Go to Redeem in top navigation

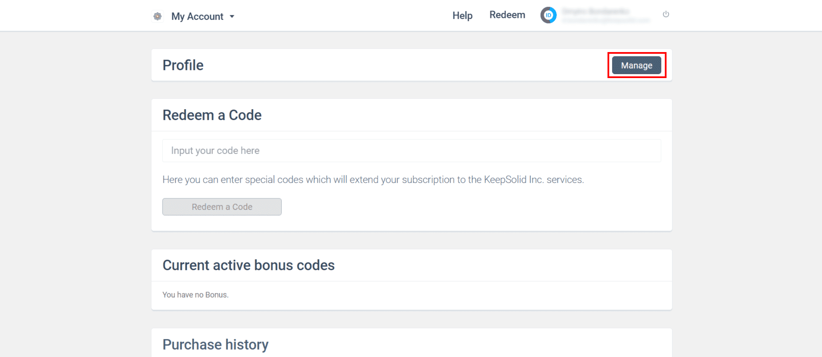pyautogui.click(x=507, y=15)
